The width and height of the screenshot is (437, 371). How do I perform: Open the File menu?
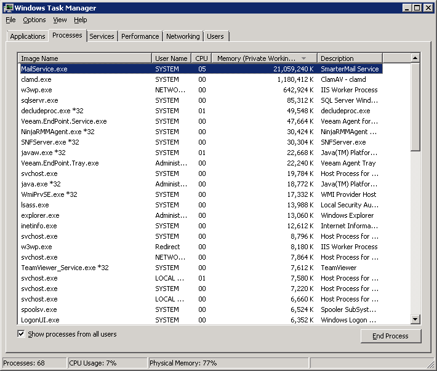10,20
